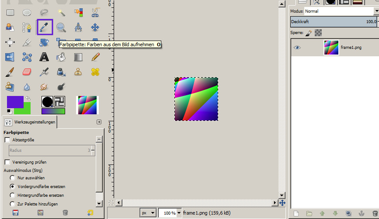Open the tool options tab configuration menu
This screenshot has height=219, width=379.
[99, 122]
